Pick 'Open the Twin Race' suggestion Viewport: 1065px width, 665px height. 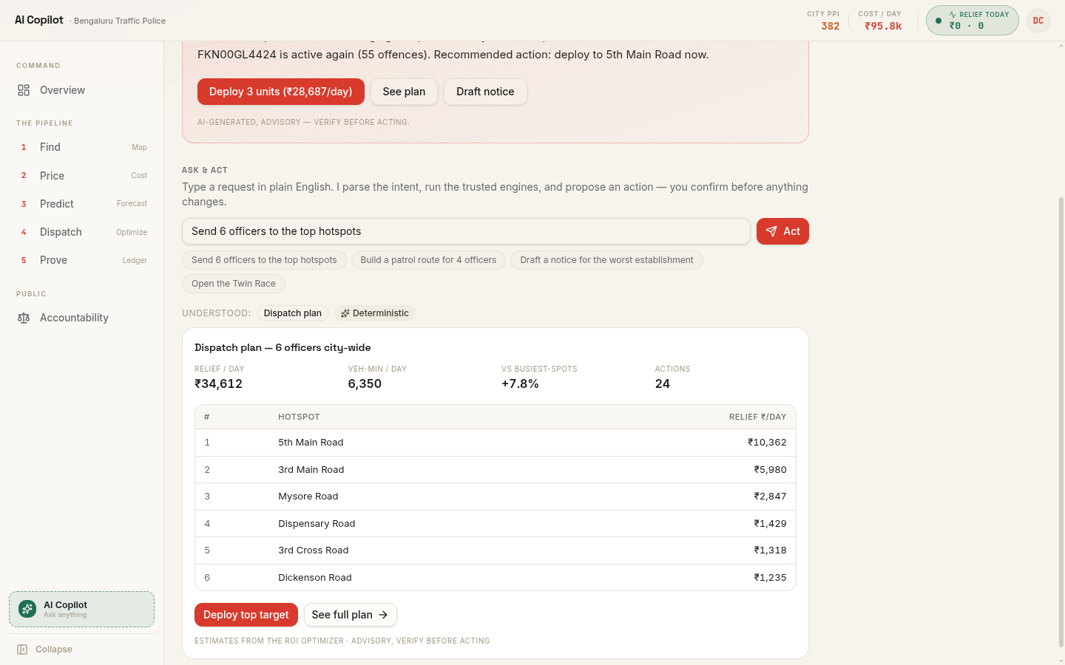coord(234,284)
